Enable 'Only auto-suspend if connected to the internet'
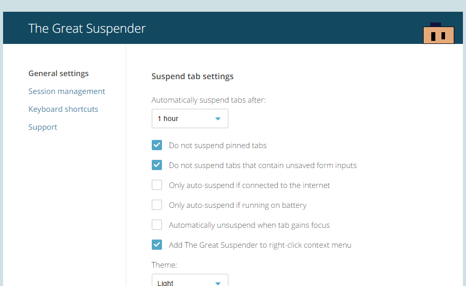Viewport: 466px width, 286px height. [157, 185]
